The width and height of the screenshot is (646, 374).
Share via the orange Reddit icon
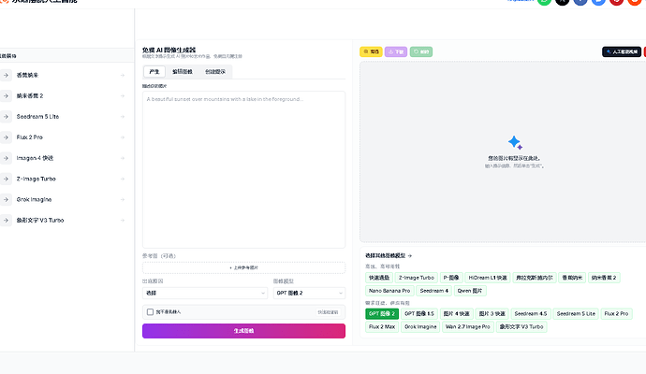tap(635, 1)
